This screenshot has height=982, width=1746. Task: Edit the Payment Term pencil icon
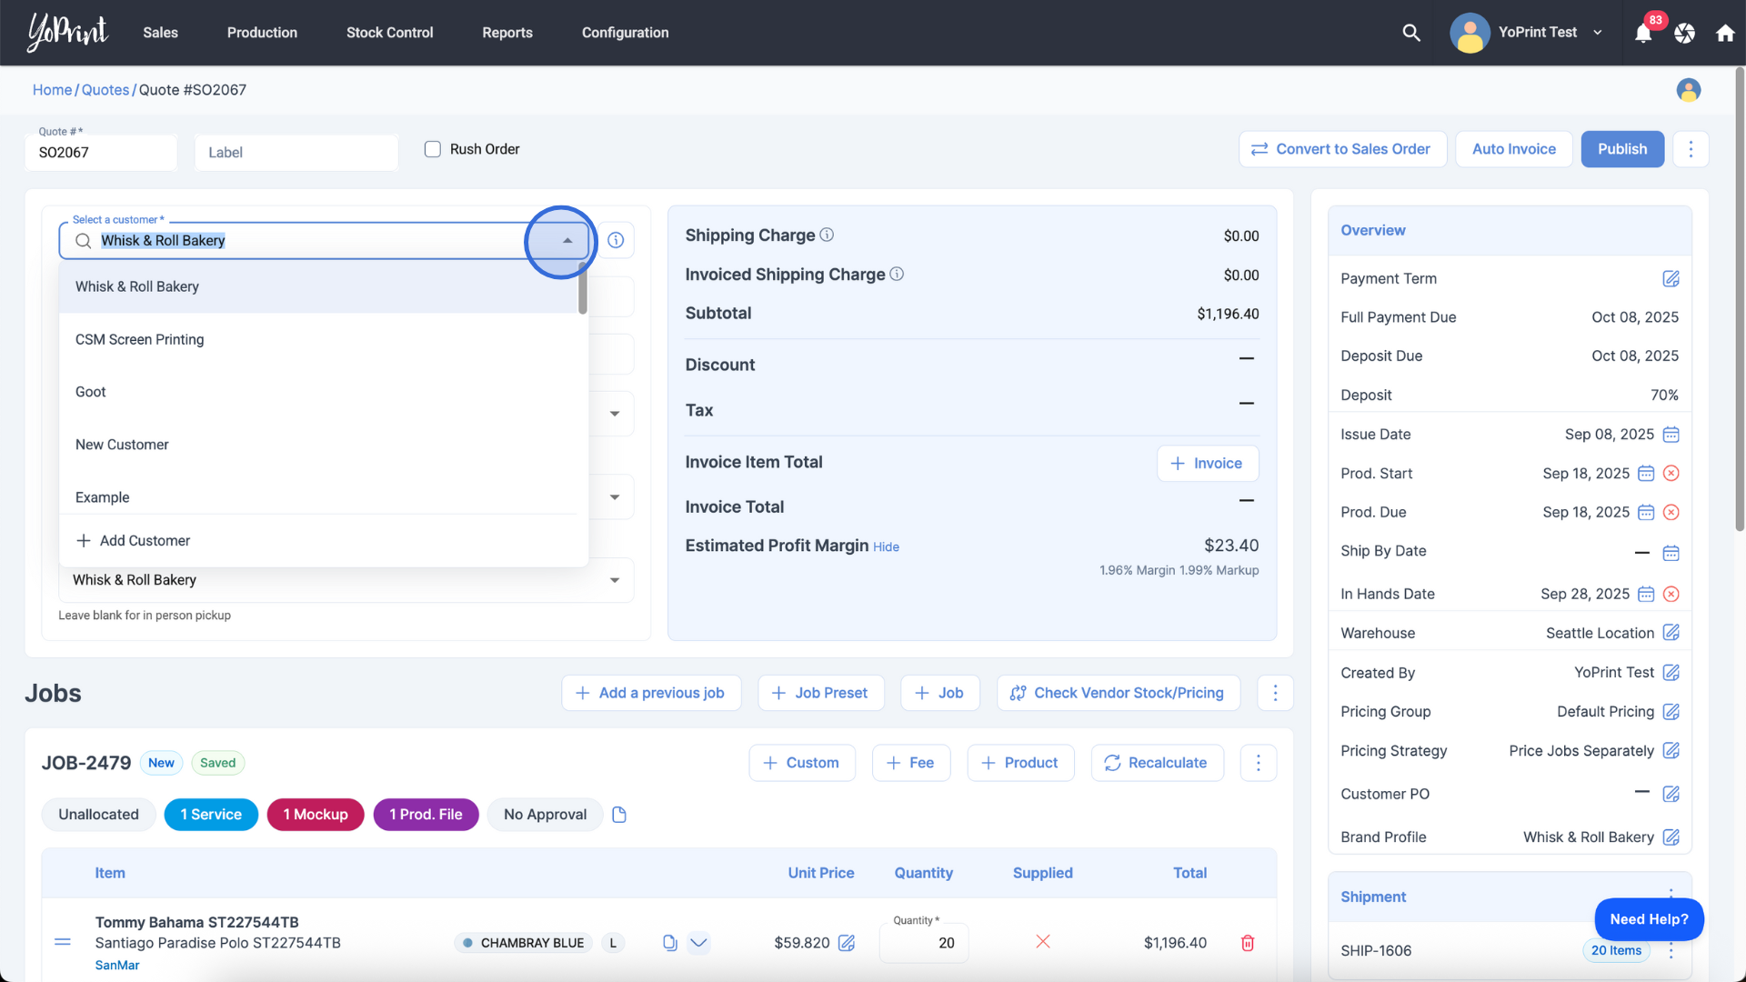coord(1671,279)
